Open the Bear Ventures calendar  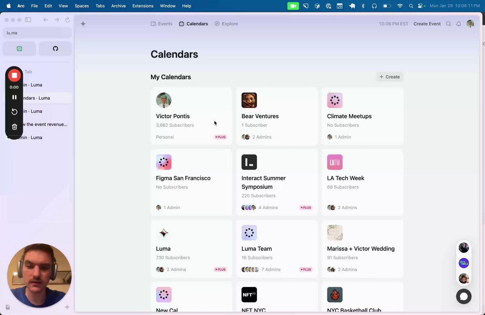(x=277, y=116)
